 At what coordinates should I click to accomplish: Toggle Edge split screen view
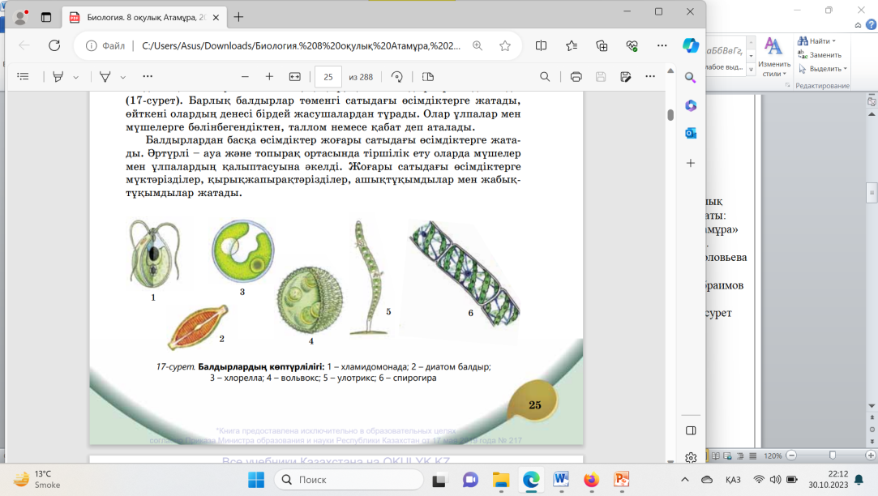542,46
